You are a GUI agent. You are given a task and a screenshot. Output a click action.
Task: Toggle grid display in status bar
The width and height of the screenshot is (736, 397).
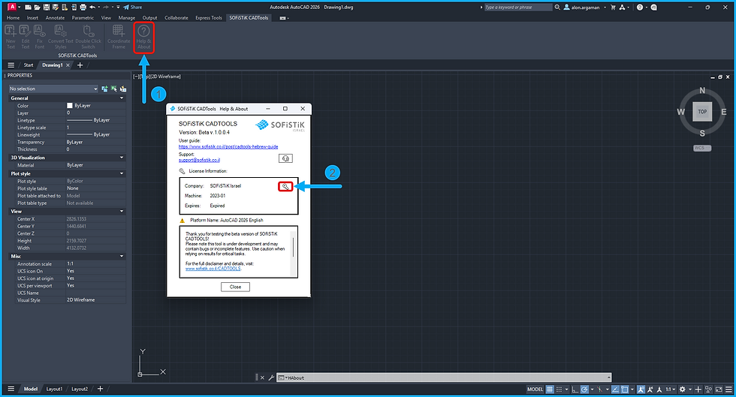(550, 389)
